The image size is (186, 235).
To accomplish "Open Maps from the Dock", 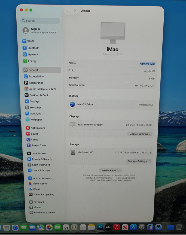I will tap(41, 228).
